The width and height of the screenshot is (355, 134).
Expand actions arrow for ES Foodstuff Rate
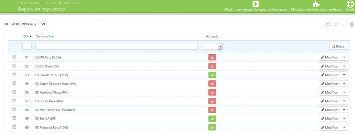tap(344, 92)
